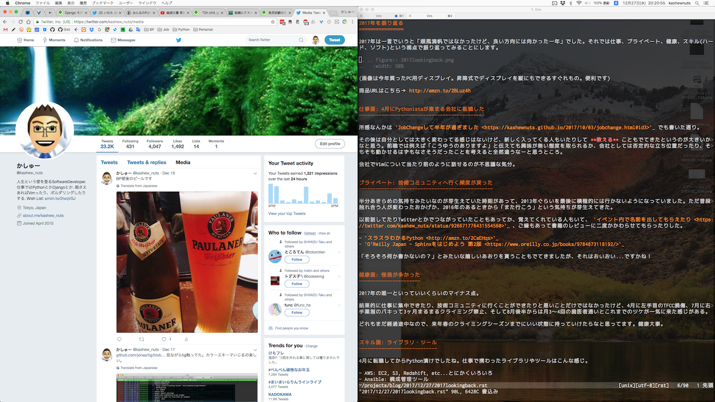Open the profile avatar menu near Tweet
Screen dimensions: 715x402
[x=316, y=40]
